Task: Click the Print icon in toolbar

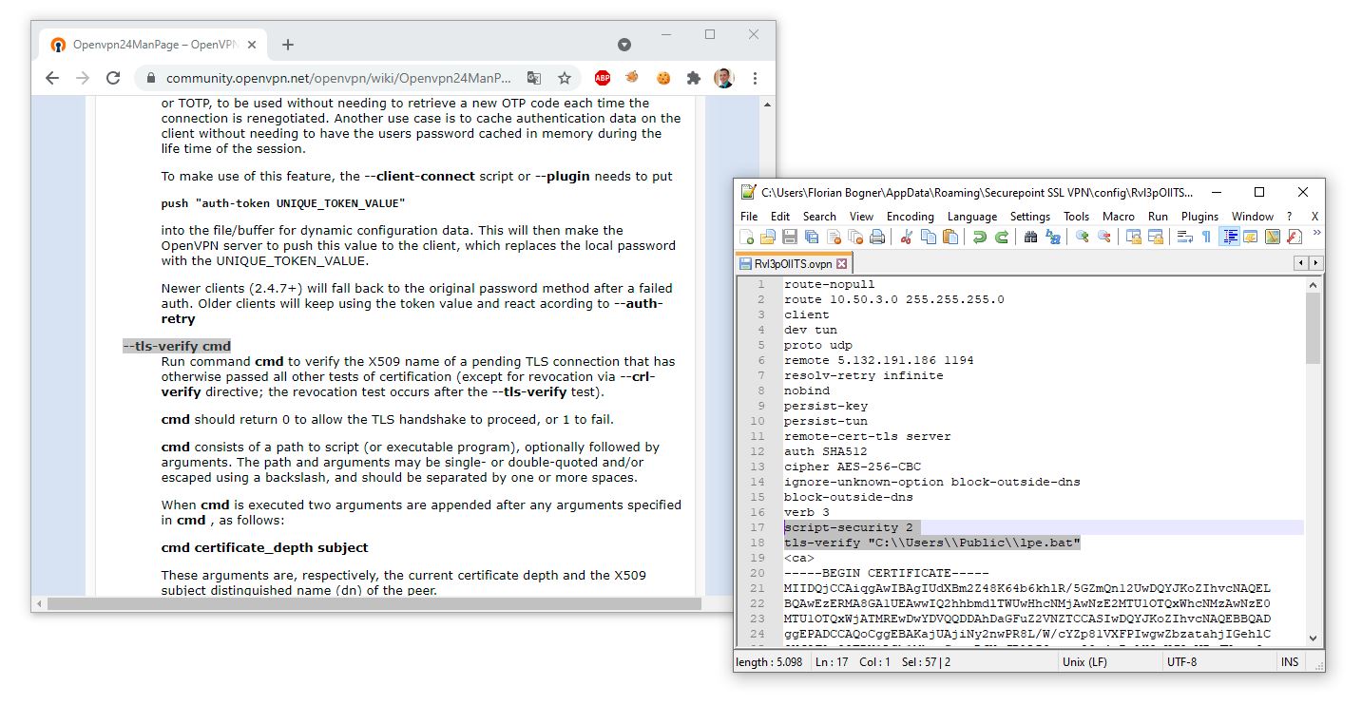Action: click(x=877, y=238)
